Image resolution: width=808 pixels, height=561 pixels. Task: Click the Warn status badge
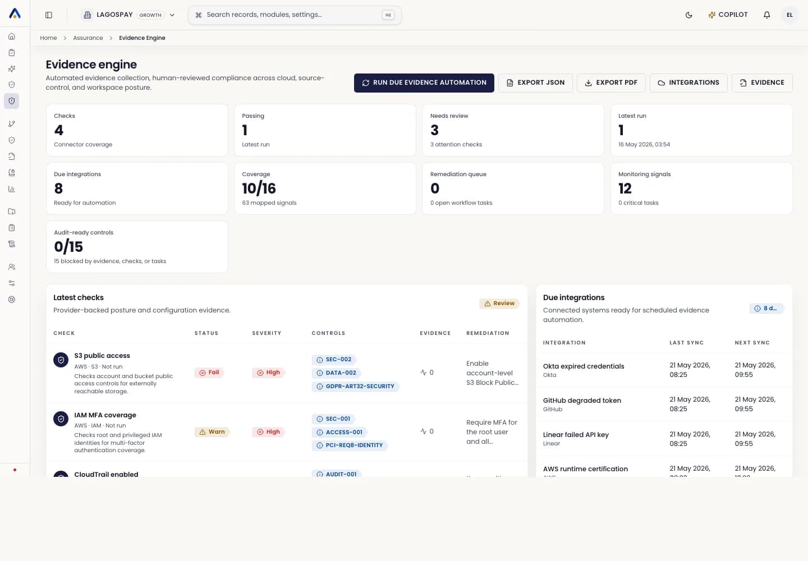212,432
